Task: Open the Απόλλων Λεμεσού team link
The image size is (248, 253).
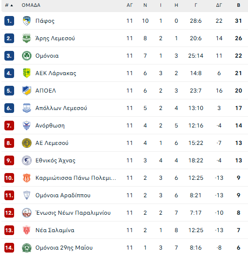Action: click(x=61, y=108)
